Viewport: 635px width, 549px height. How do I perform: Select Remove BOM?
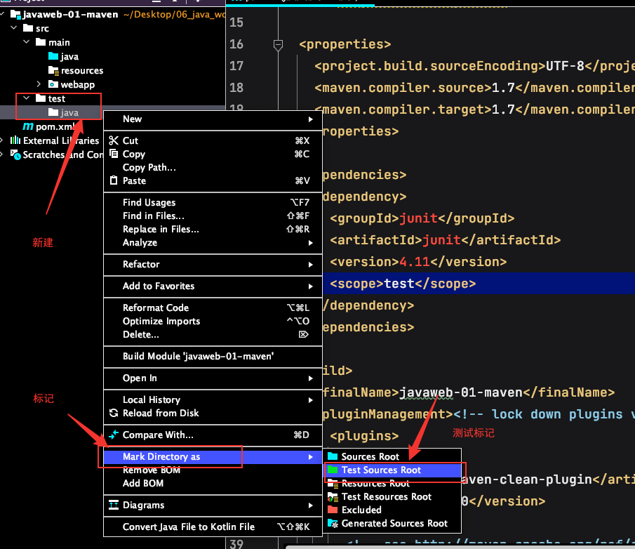pos(213,470)
